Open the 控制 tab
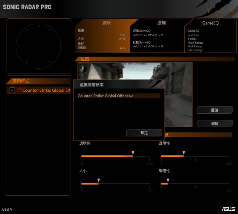The width and height of the screenshot is (238, 214). click(x=161, y=23)
